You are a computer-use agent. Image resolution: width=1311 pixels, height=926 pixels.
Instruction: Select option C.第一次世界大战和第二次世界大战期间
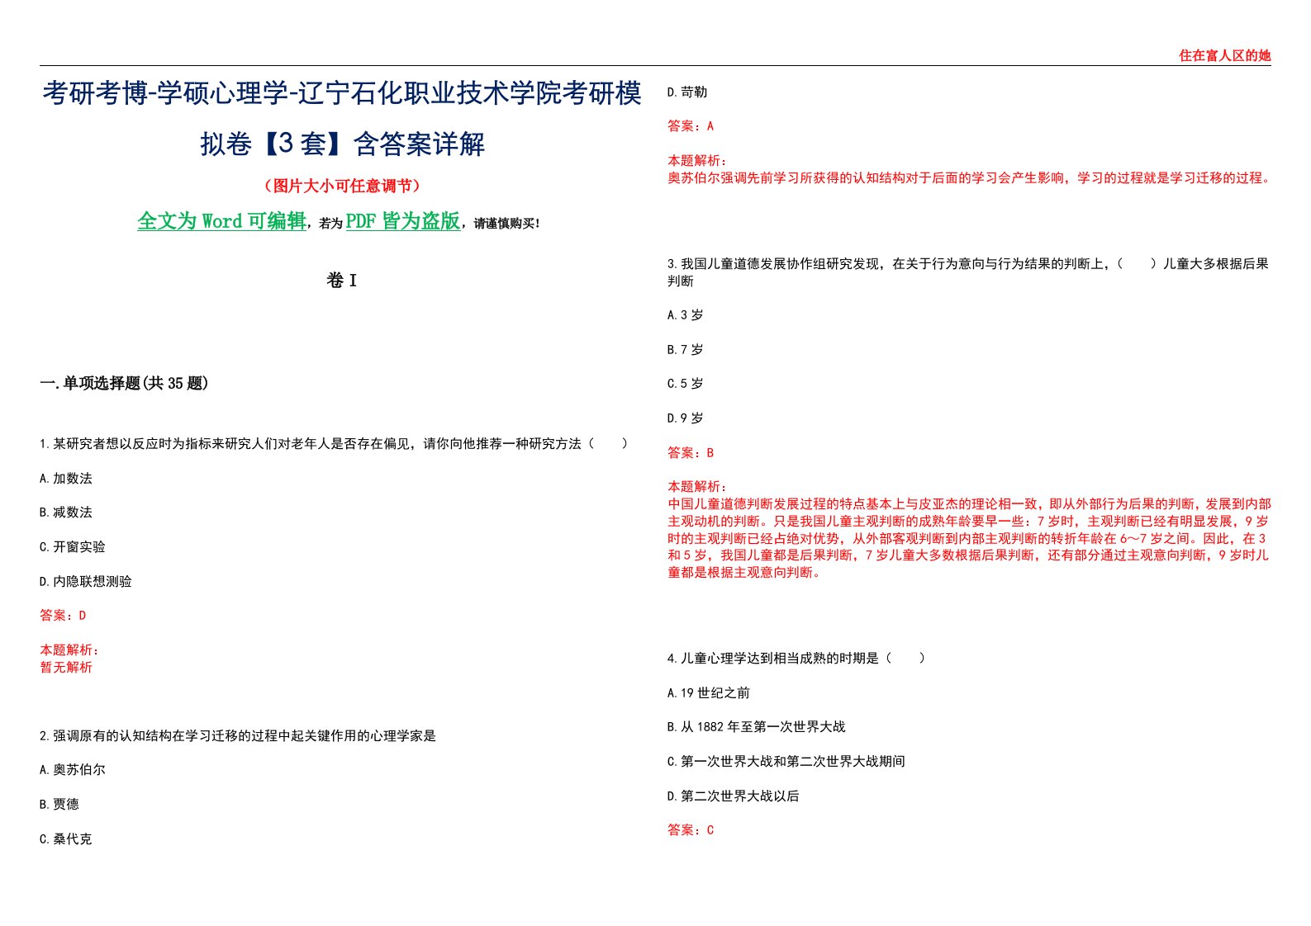[786, 762]
